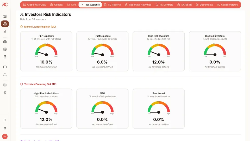Click 'No threshold defined' under NPO
This screenshot has height=141, width=250.
[103, 124]
